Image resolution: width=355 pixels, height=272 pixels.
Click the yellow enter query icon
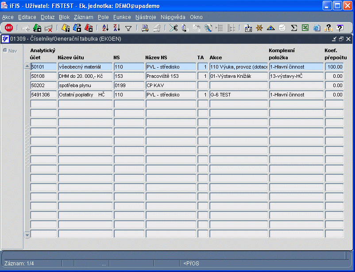click(x=66, y=28)
